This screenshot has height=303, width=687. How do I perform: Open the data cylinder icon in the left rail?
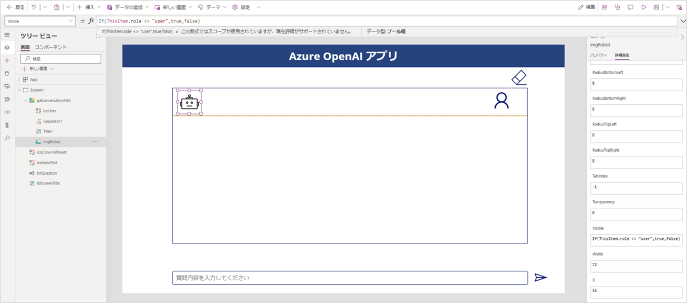pyautogui.click(x=7, y=73)
